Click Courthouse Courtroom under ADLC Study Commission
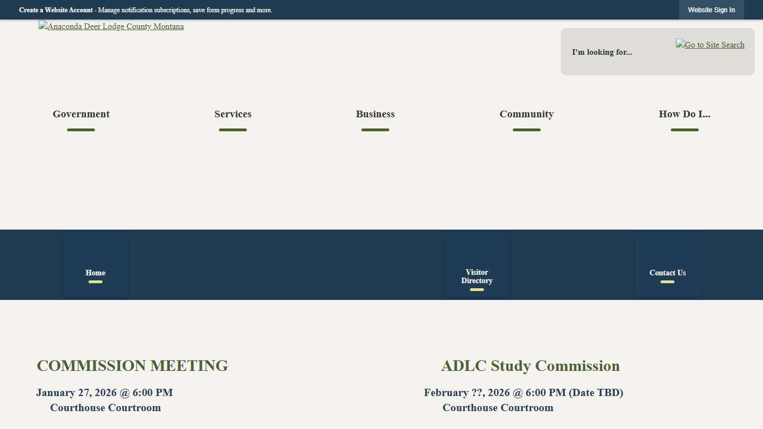 pos(498,408)
